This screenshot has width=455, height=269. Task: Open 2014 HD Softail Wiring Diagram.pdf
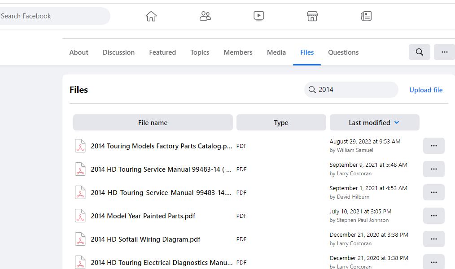[145, 239]
